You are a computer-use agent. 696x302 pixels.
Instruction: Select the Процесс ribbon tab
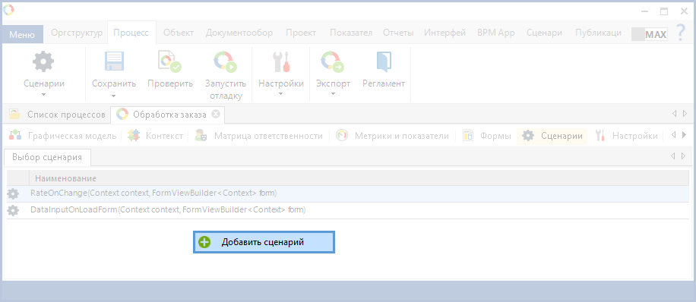[131, 33]
